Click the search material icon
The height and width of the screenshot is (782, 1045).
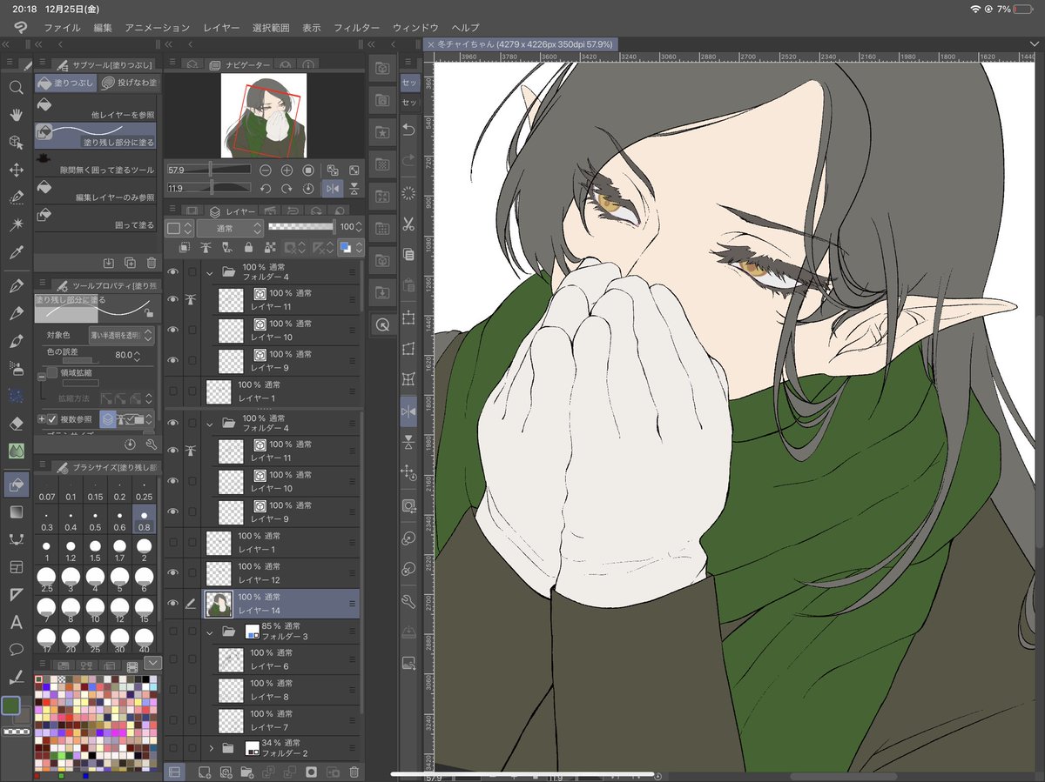[381, 324]
